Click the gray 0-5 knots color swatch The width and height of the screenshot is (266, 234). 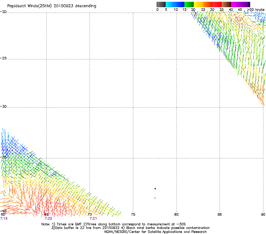161,4
